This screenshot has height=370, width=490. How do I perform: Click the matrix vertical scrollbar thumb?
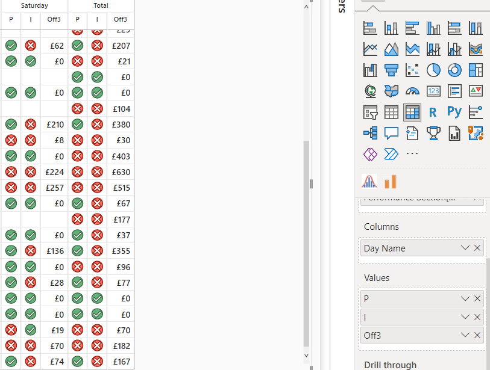pyautogui.click(x=306, y=244)
